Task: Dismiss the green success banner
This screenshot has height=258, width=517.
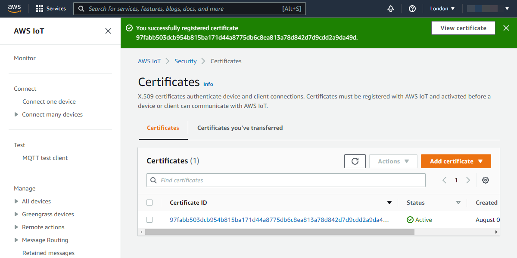Action: (x=506, y=28)
